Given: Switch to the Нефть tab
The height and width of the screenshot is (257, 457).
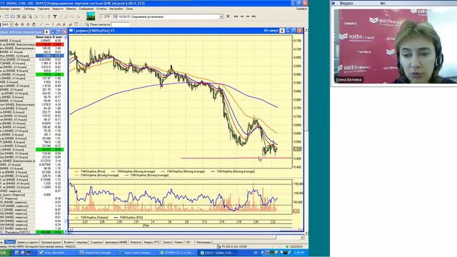Looking at the screenshot, I should (179, 242).
